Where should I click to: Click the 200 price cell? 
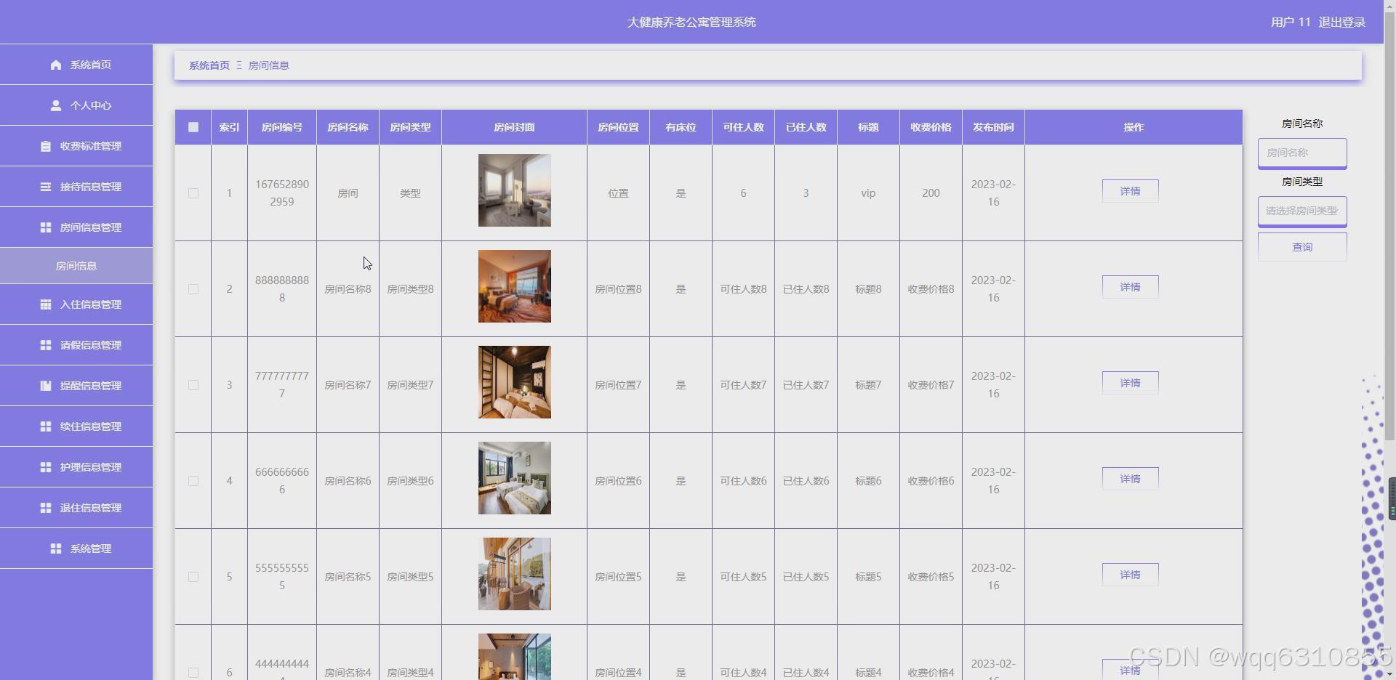(931, 193)
